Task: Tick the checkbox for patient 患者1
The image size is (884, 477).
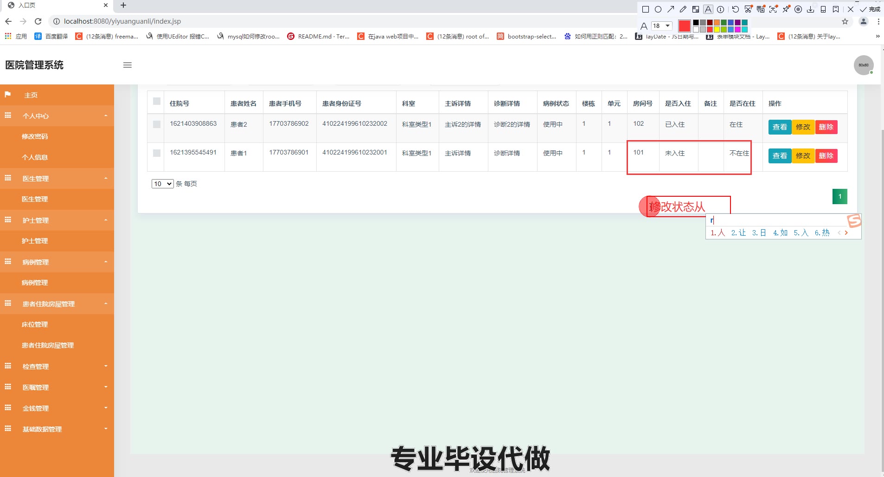Action: click(157, 153)
